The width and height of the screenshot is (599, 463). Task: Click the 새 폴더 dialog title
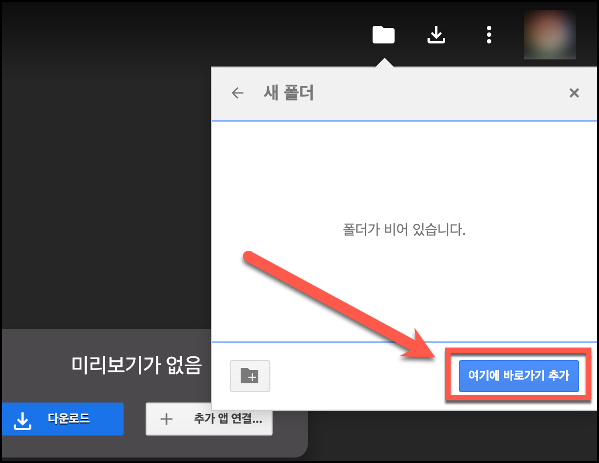click(x=289, y=93)
